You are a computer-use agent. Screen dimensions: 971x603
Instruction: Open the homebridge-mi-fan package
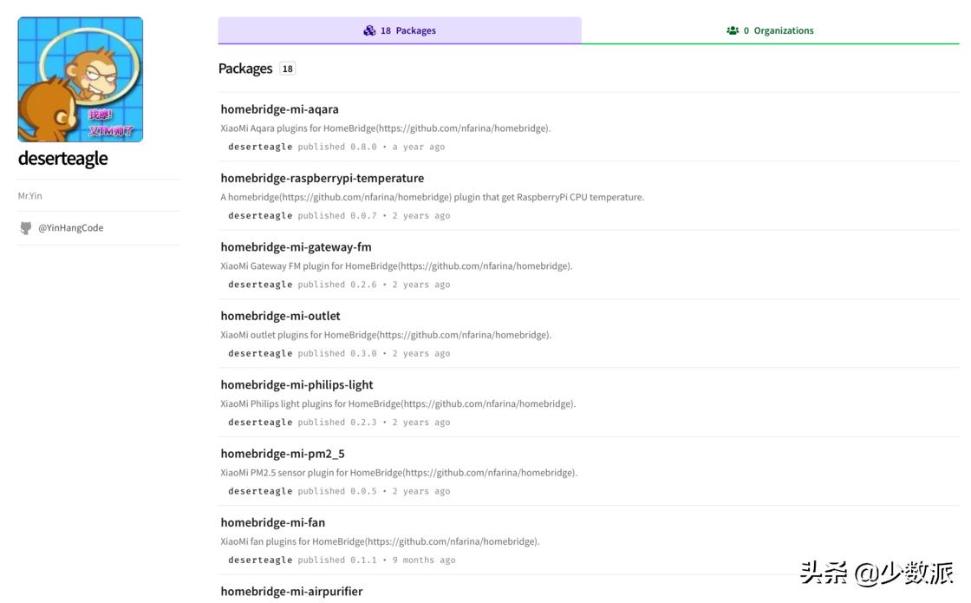(272, 522)
